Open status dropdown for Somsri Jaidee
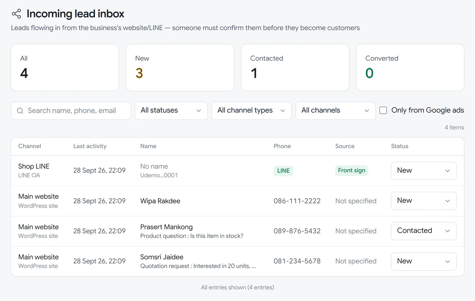Image resolution: width=475 pixels, height=301 pixels. pos(423,261)
